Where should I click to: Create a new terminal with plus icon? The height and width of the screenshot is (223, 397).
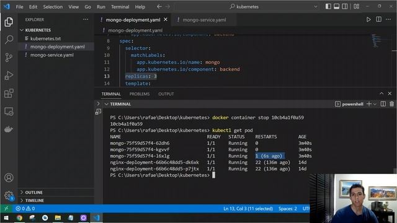369,104
